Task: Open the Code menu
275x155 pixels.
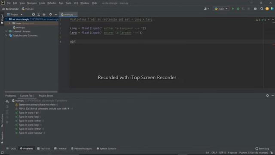Action: point(42,3)
